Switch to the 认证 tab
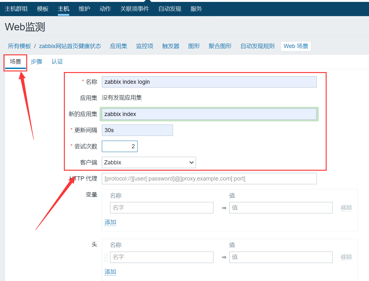 (58, 62)
